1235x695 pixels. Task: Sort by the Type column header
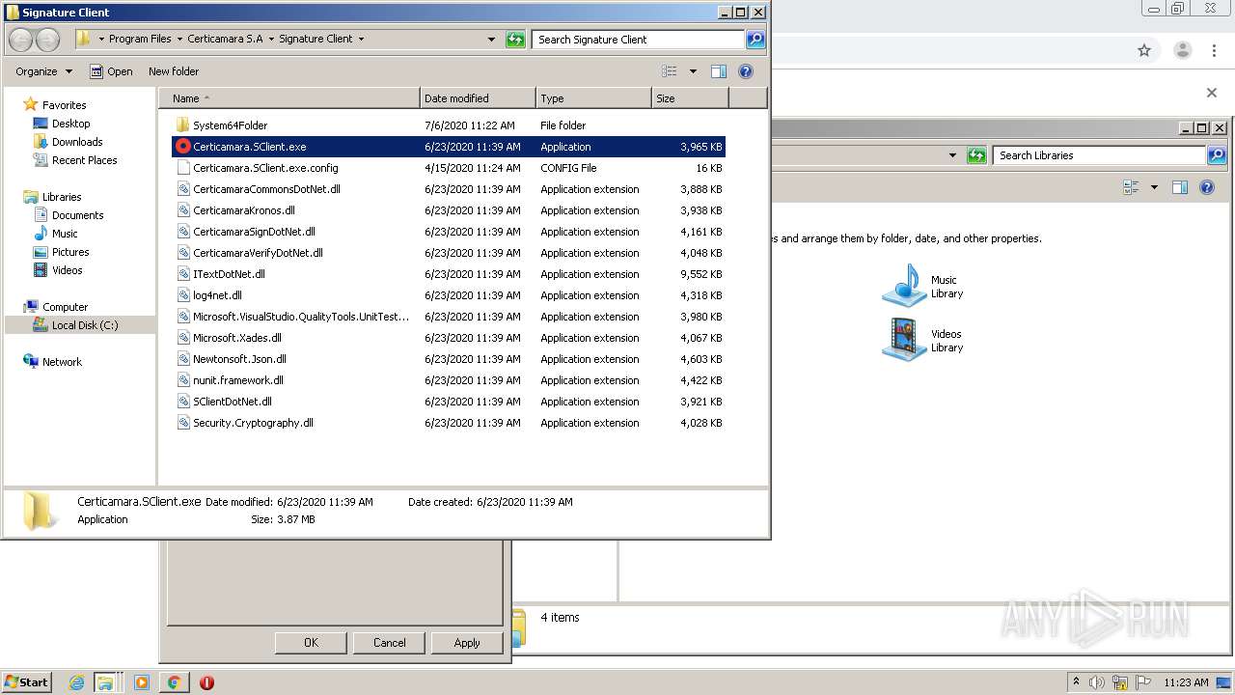coord(593,98)
